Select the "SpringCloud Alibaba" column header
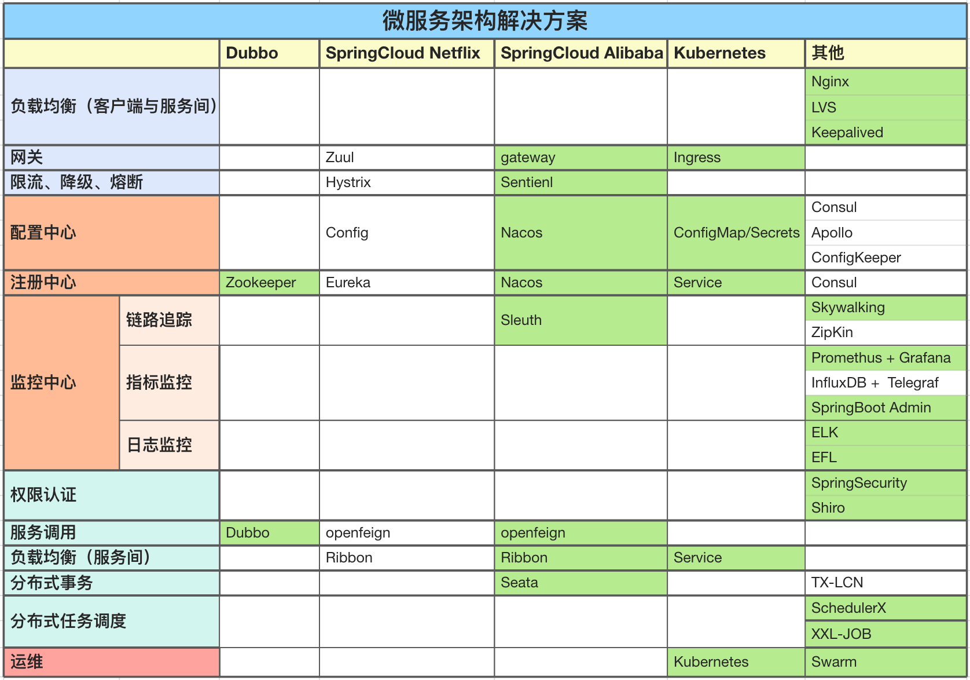 tap(581, 53)
